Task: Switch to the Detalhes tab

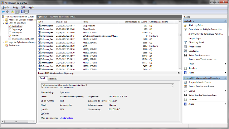Action: pos(53,78)
